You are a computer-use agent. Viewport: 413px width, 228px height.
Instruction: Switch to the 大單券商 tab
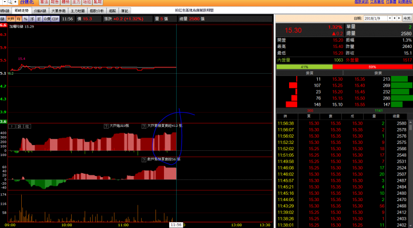pos(59,11)
